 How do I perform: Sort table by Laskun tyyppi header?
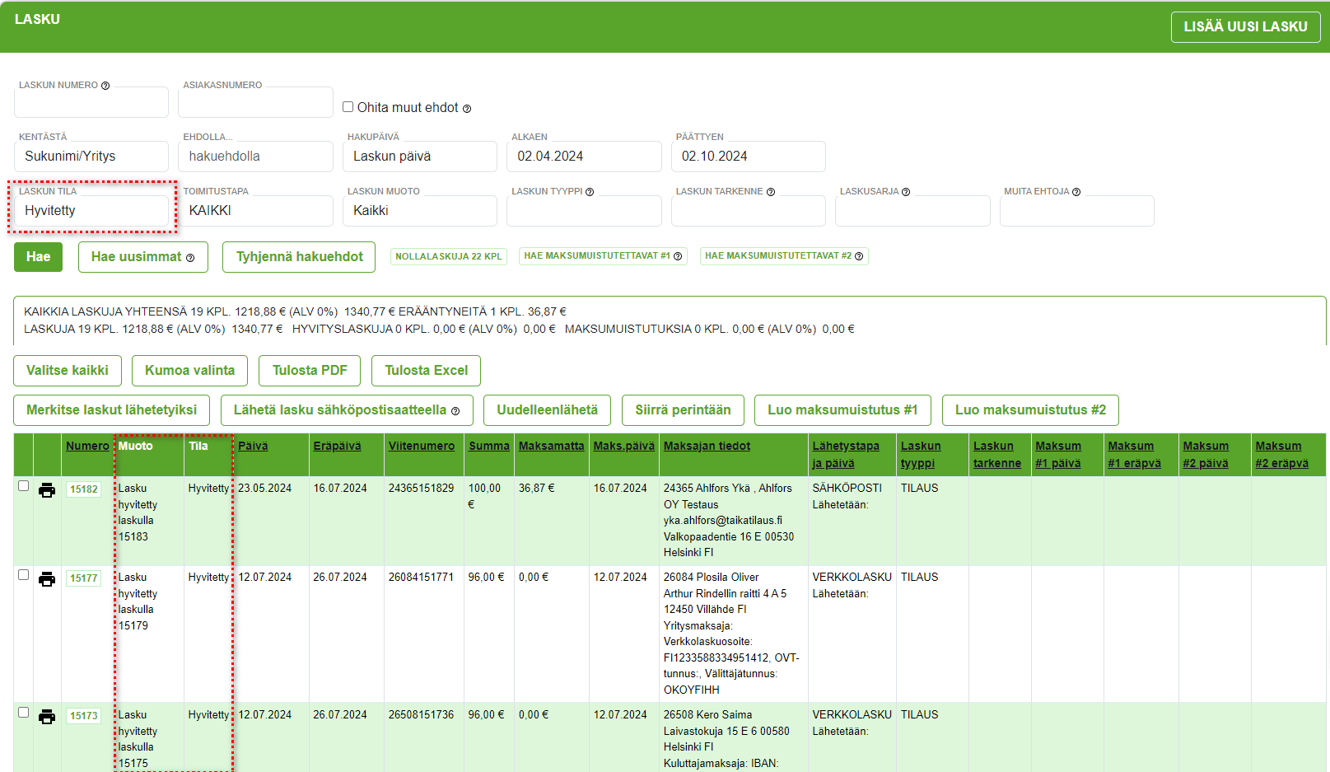(921, 454)
